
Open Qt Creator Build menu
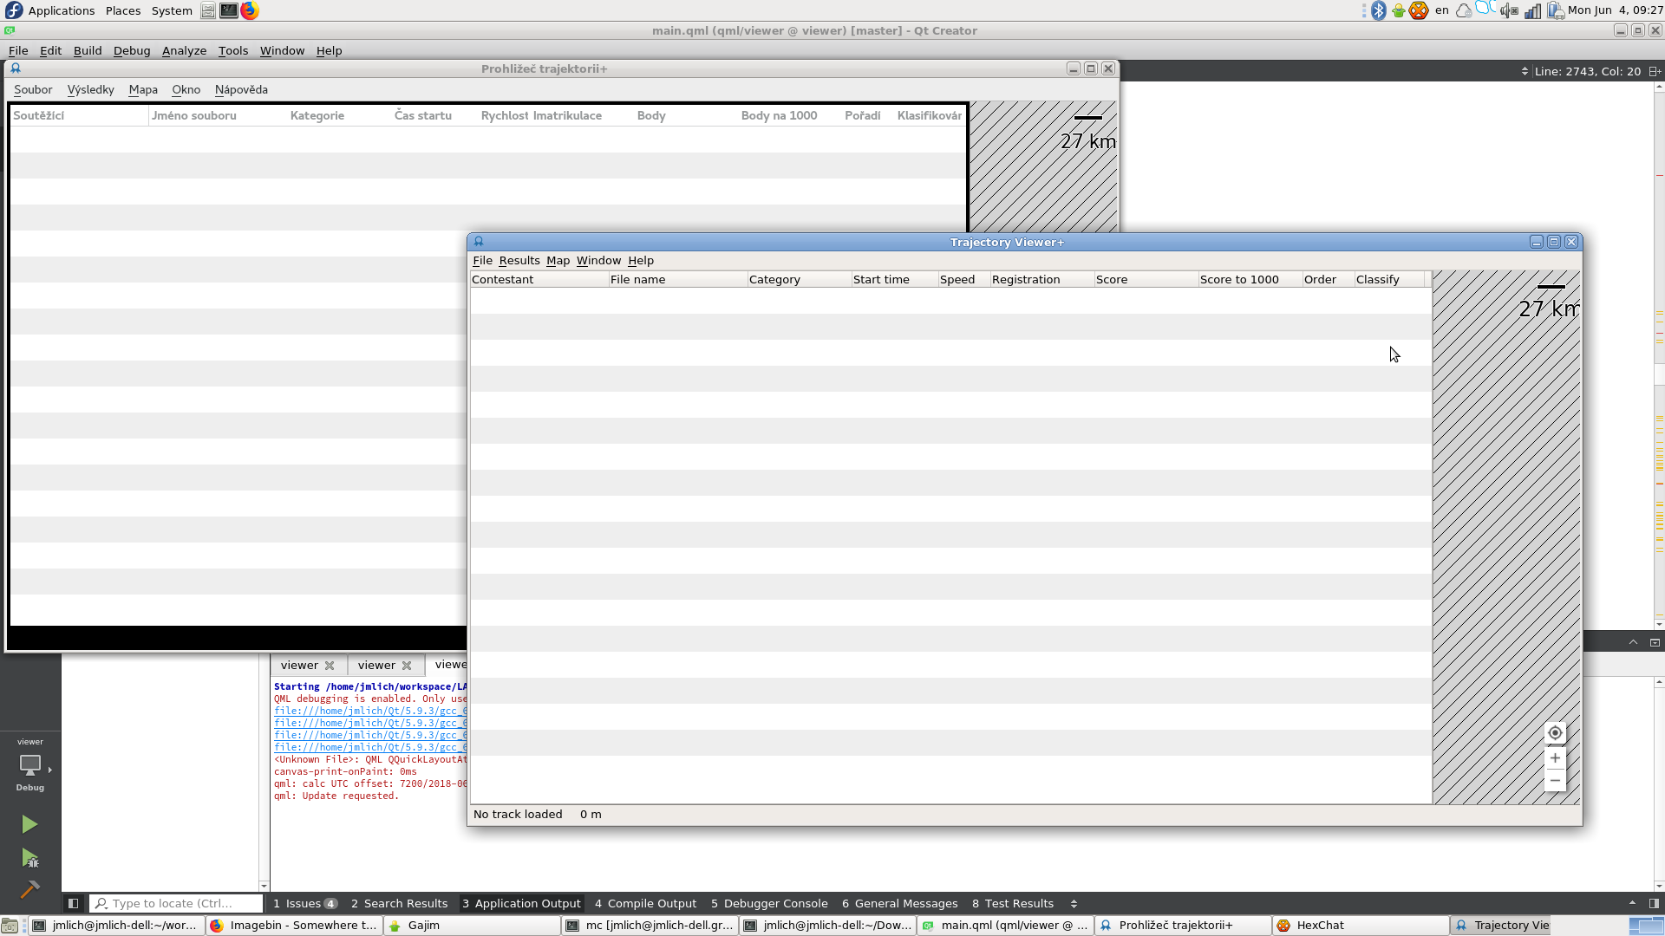[x=88, y=50]
